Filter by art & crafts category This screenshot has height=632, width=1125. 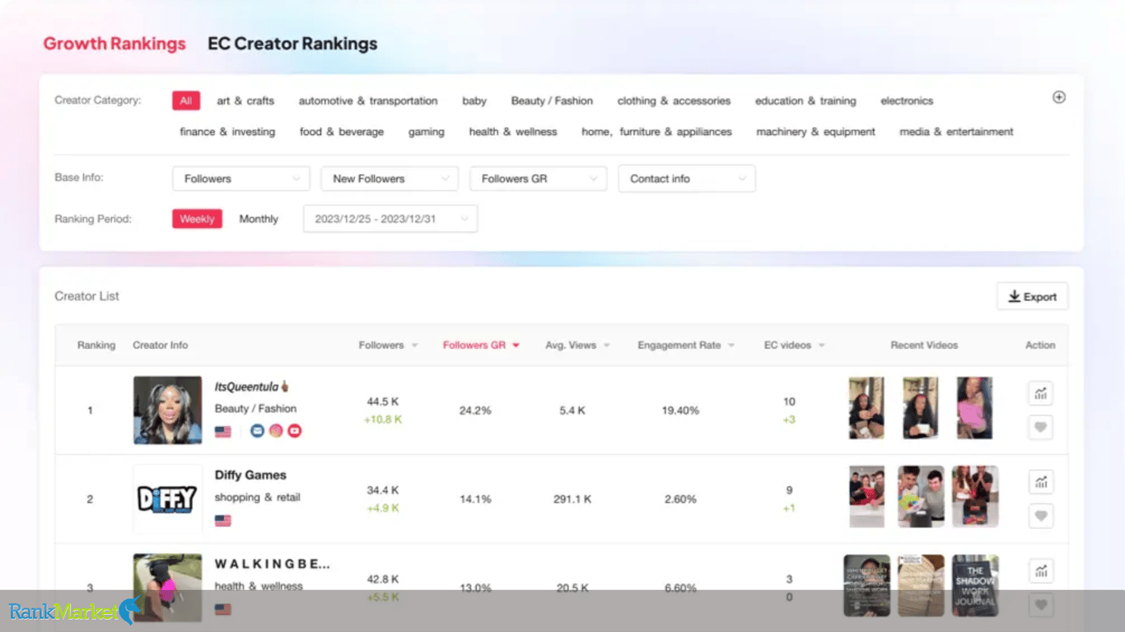pyautogui.click(x=245, y=100)
